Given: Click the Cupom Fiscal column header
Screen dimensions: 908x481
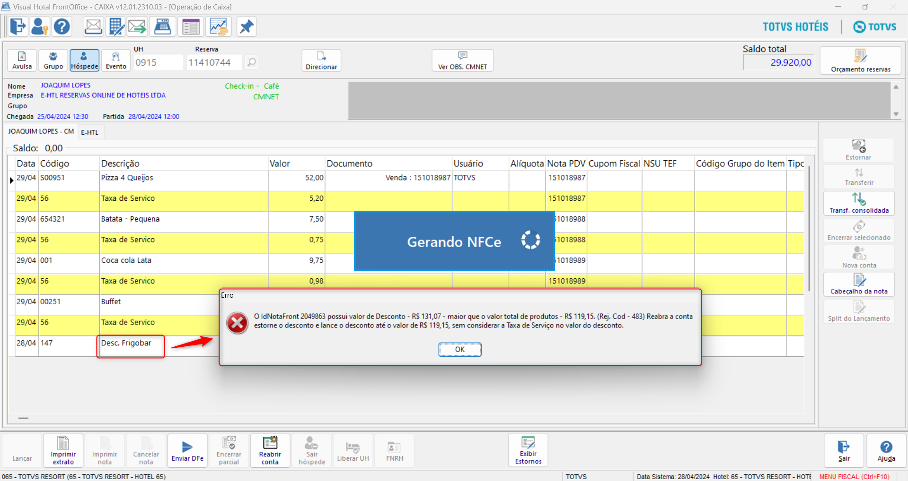Looking at the screenshot, I should click(614, 163).
